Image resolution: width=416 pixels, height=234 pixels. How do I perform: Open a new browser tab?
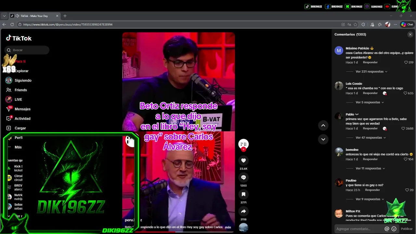[x=65, y=16]
